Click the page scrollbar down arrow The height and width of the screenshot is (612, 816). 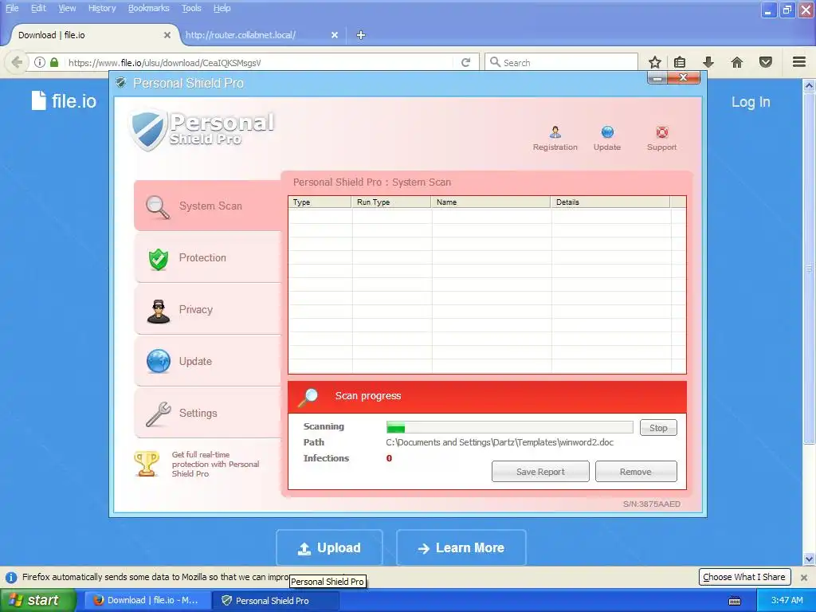[x=809, y=559]
